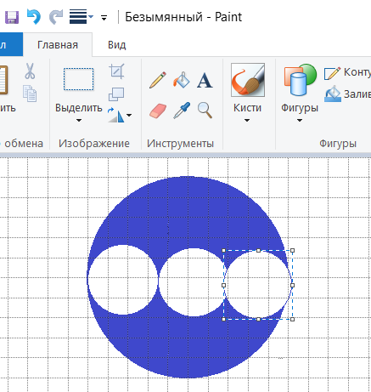Click the middle white circle in drawing
Screen dimensions: 371x392
pyautogui.click(x=193, y=282)
